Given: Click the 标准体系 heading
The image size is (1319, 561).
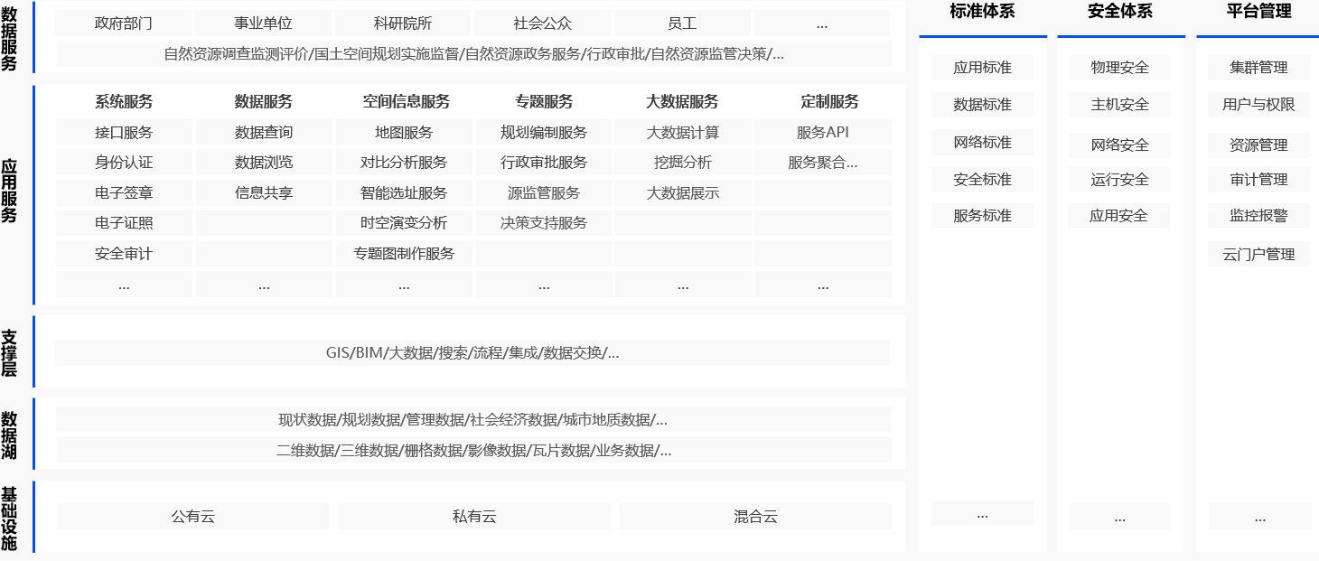Looking at the screenshot, I should pos(982,12).
